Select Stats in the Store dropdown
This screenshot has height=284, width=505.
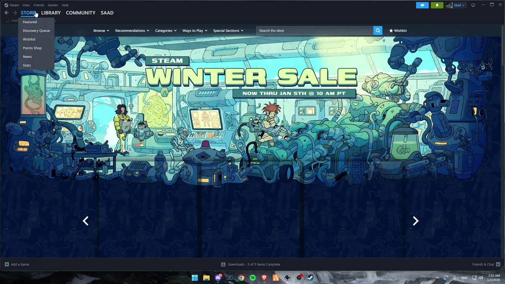[x=36, y=65]
